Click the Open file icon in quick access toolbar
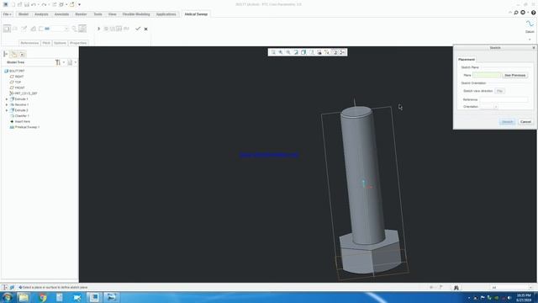This screenshot has width=538, height=303. [19, 4]
